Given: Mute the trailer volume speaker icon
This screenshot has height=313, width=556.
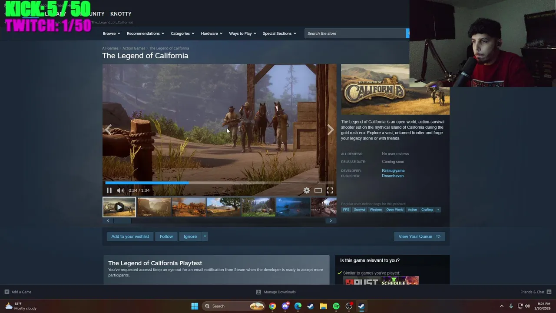Looking at the screenshot, I should point(120,190).
